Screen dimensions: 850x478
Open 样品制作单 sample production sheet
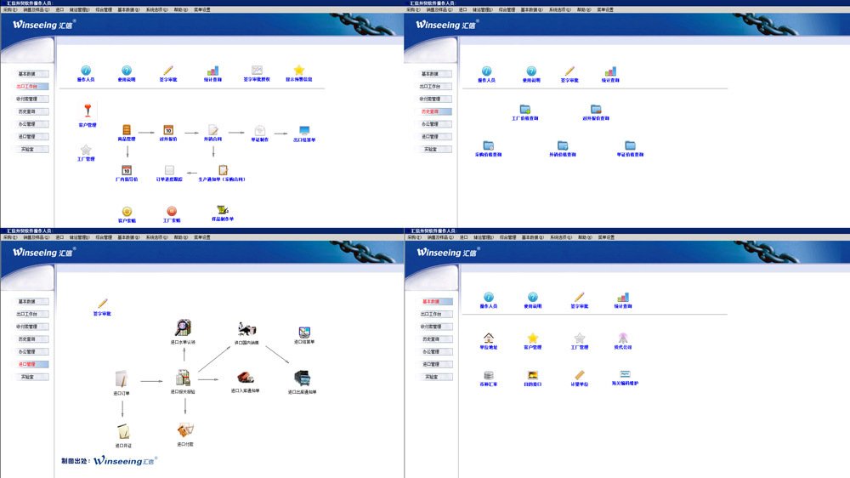[x=223, y=210]
